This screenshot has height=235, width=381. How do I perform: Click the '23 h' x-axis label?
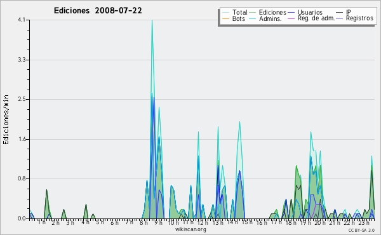pyautogui.click(x=364, y=222)
